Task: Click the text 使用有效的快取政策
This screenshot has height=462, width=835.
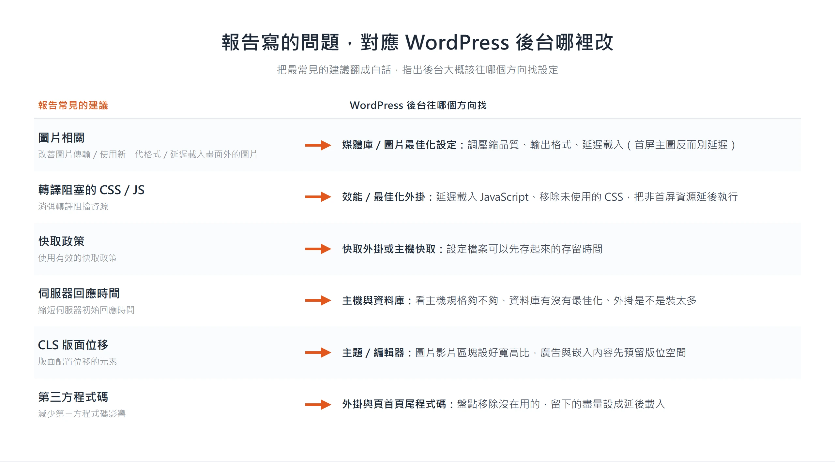Action: click(x=78, y=258)
